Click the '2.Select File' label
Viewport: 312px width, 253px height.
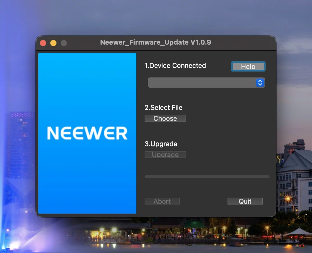[x=164, y=108]
